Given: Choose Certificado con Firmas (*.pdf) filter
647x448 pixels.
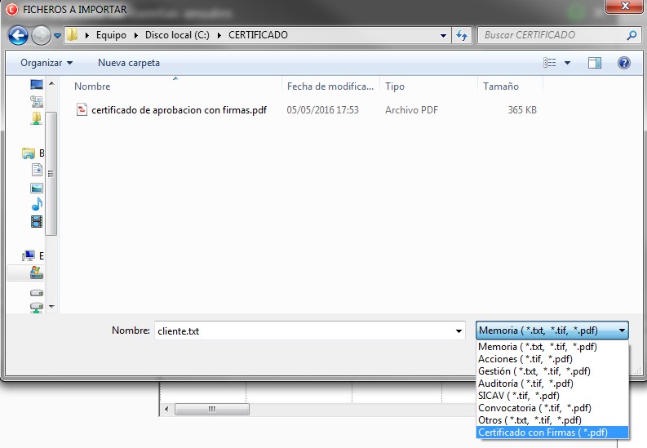Looking at the screenshot, I should pos(552,432).
